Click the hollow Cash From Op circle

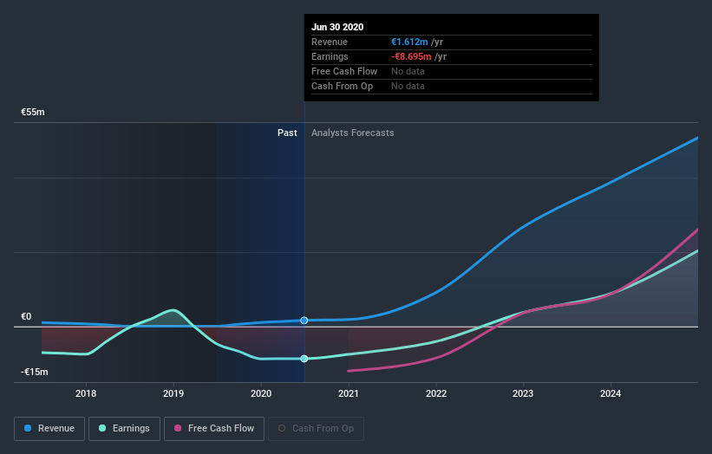(x=282, y=428)
